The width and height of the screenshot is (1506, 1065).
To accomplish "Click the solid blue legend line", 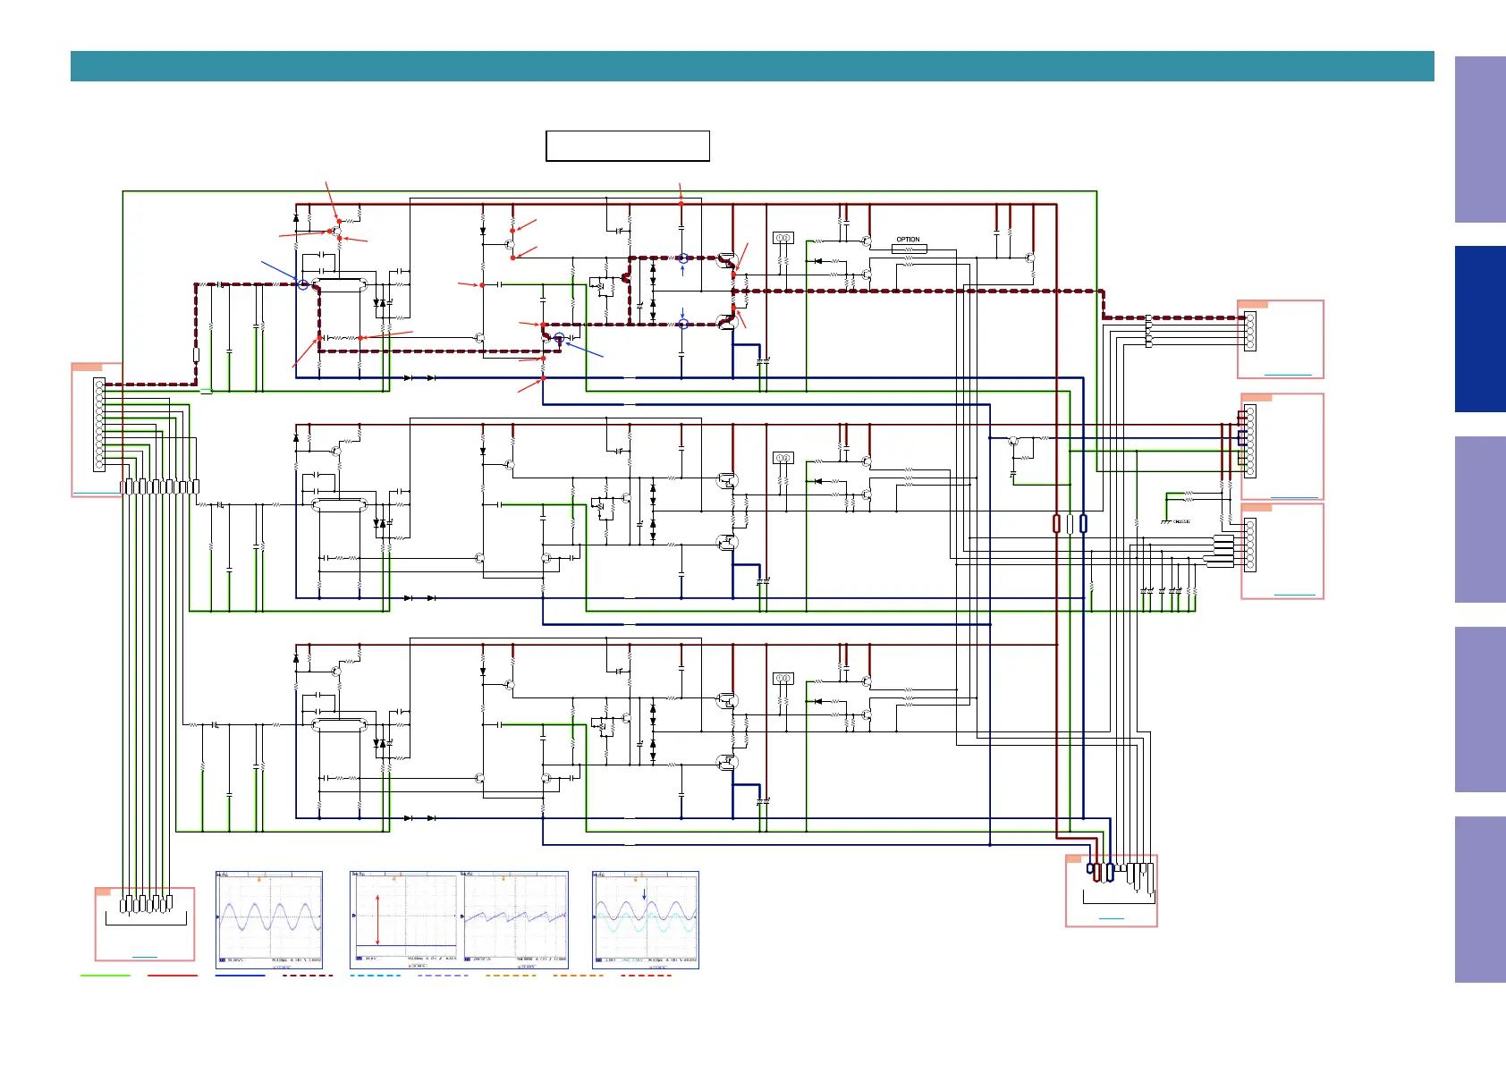I will click(241, 976).
